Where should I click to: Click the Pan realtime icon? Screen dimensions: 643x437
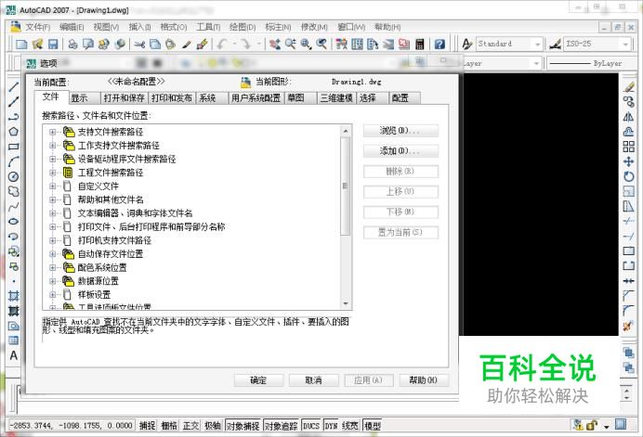[275, 44]
